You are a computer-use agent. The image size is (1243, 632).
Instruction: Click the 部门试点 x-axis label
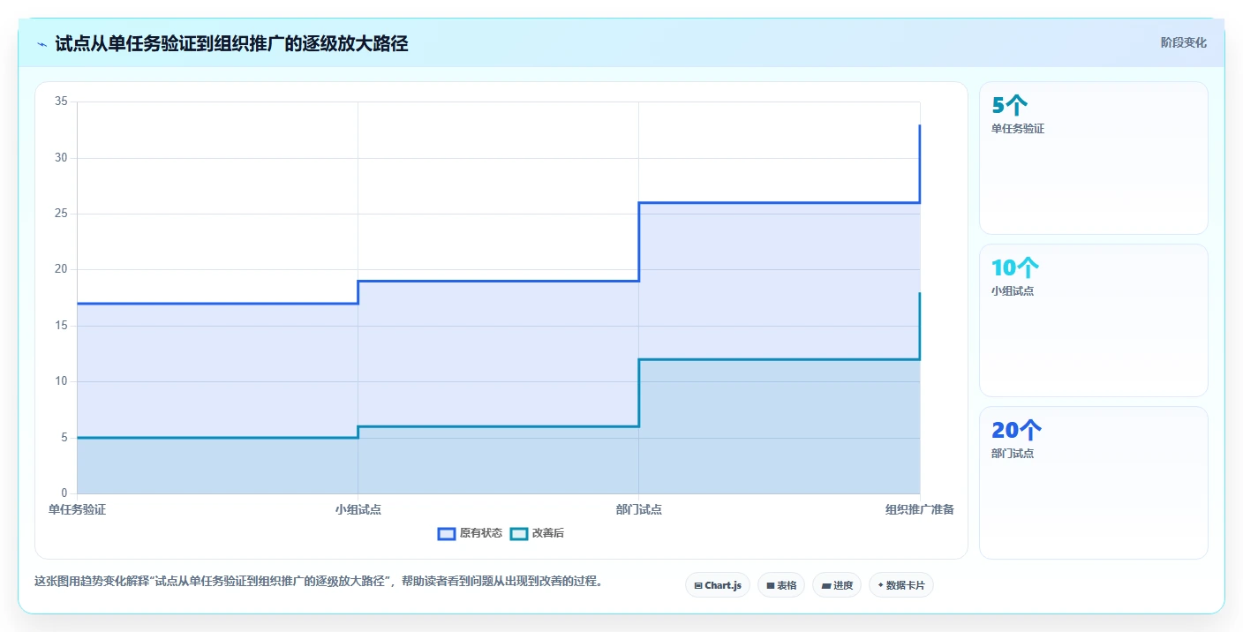(638, 509)
